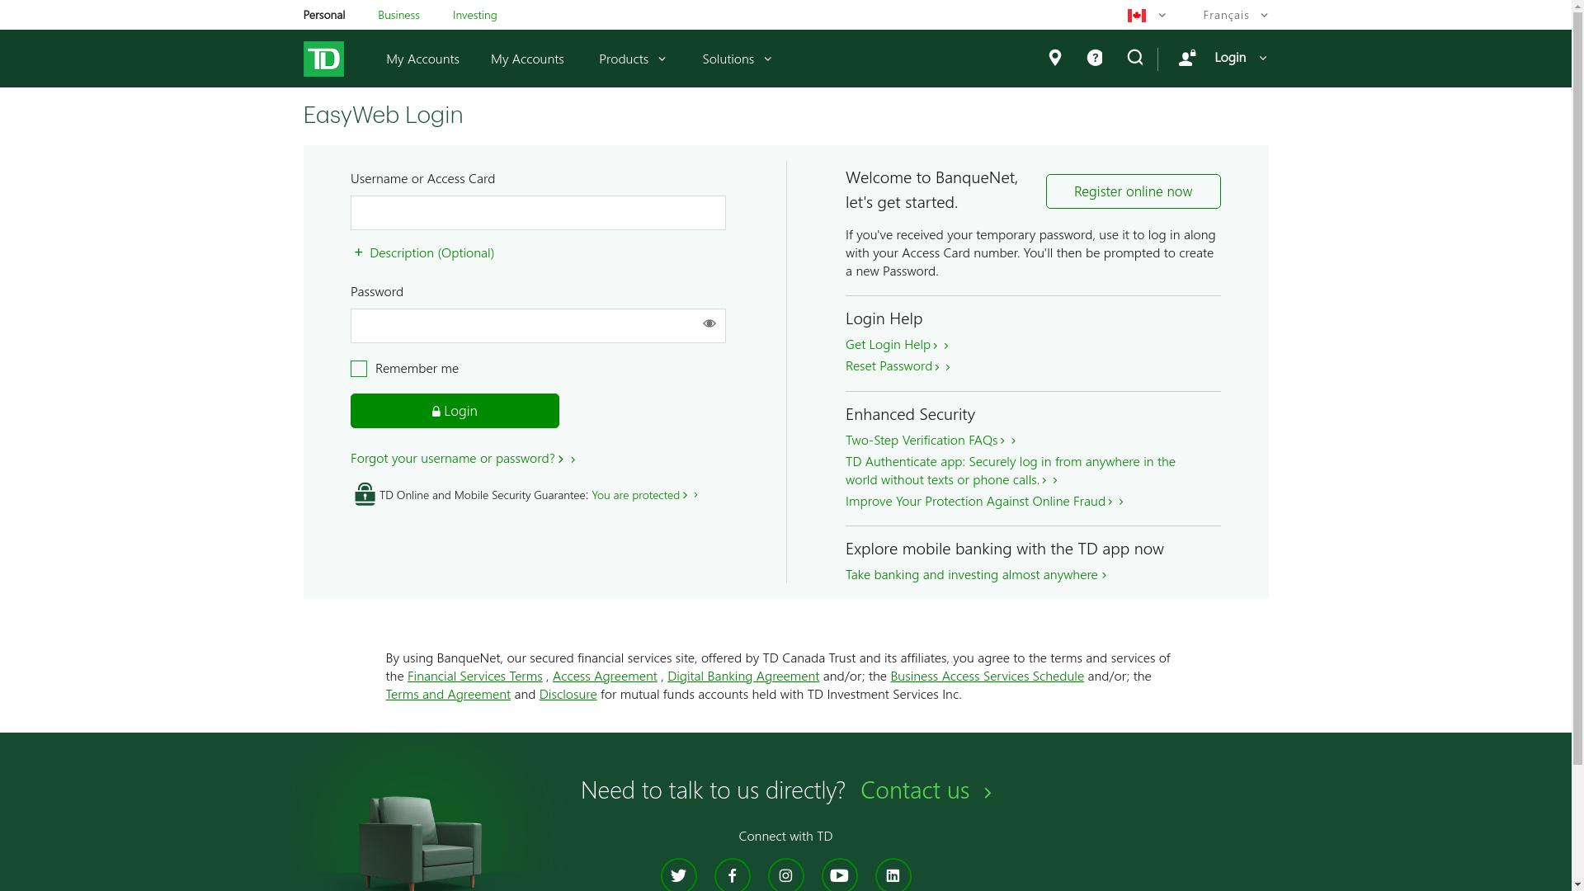Open TD LinkedIn page
The width and height of the screenshot is (1584, 891).
pyautogui.click(x=893, y=874)
